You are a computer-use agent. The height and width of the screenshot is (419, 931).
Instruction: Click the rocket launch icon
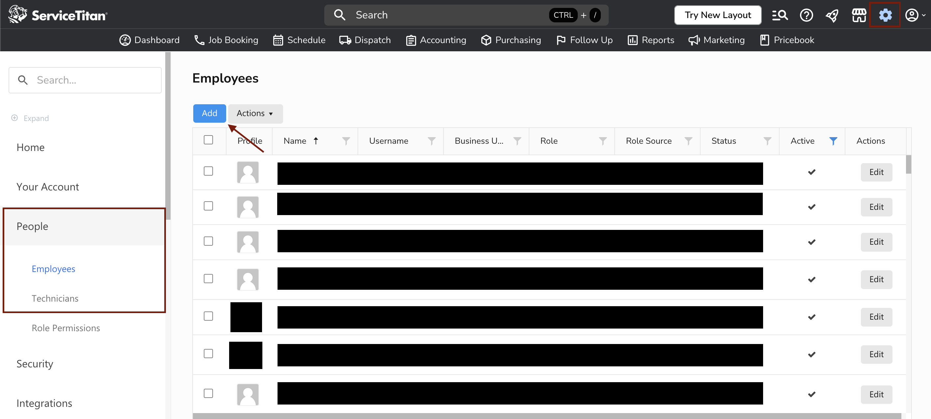(x=832, y=15)
